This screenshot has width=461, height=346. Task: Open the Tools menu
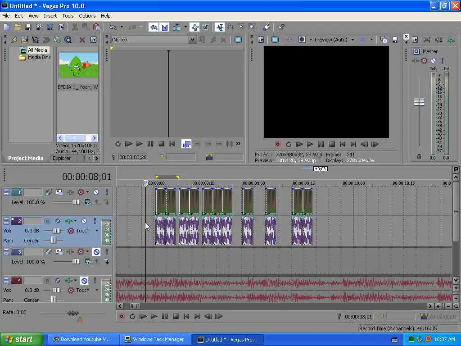pyautogui.click(x=68, y=16)
